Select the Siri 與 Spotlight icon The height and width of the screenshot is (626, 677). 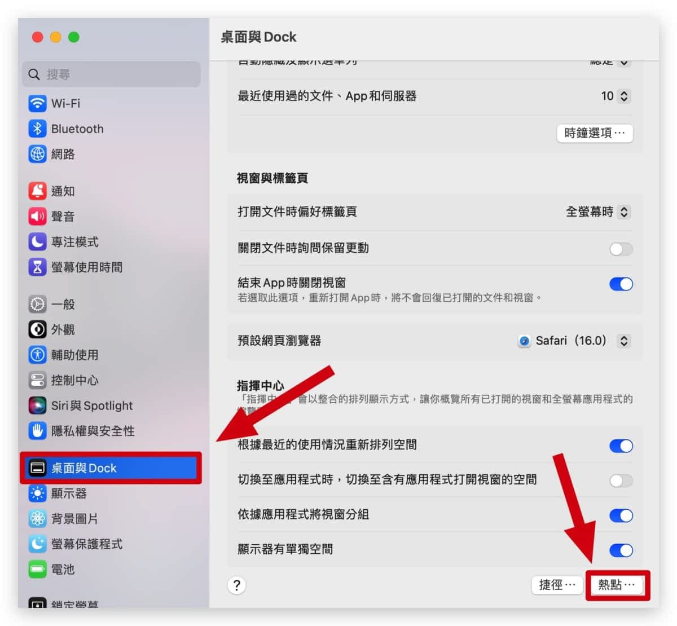37,405
